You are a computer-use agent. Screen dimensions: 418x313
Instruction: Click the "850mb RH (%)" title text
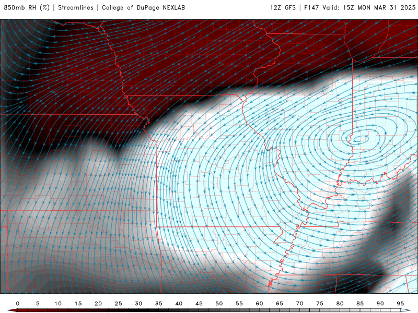coord(27,7)
